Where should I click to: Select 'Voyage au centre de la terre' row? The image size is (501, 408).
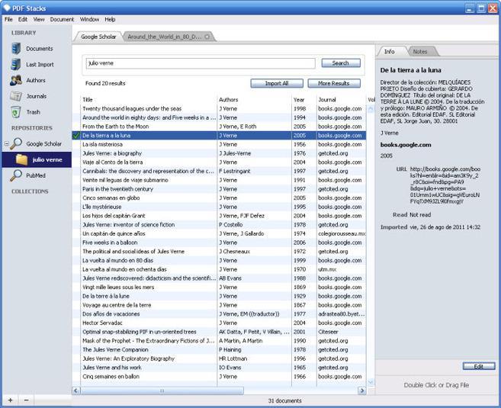(219, 305)
